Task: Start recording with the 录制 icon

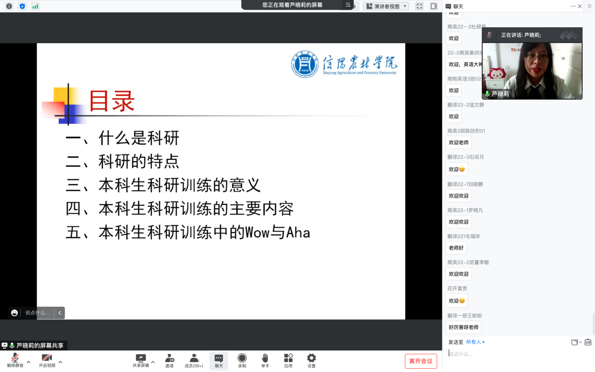Action: 242,358
